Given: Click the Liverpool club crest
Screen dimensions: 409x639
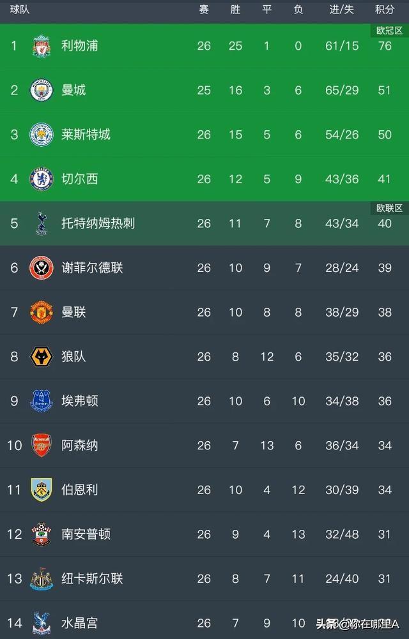Looking at the screenshot, I should click(x=41, y=46).
